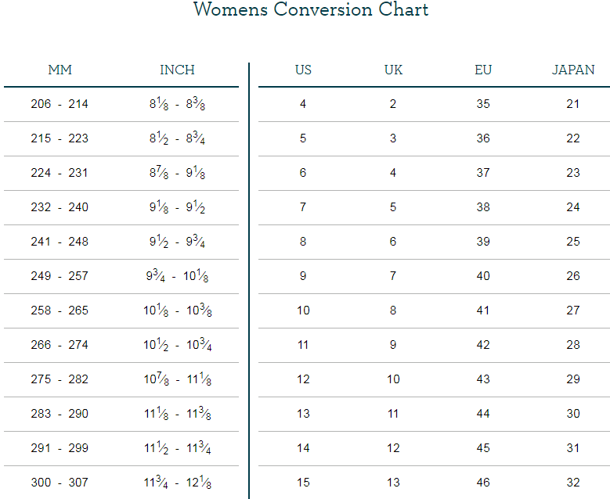The image size is (610, 499).
Task: Select the UK column header
Action: 393,70
